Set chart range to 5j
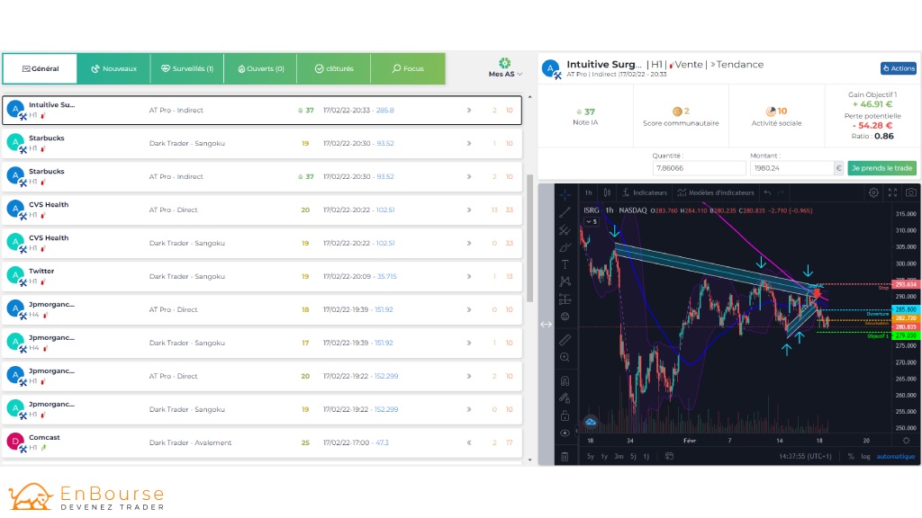Viewport: 922px width, 518px height. coord(633,456)
